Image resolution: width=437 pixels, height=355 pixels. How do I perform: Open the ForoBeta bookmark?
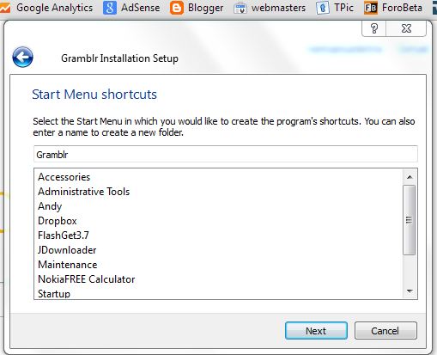pyautogui.click(x=393, y=8)
